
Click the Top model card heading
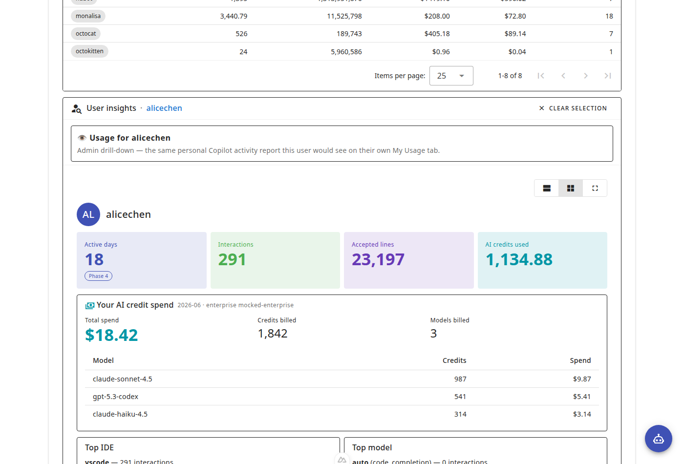372,447
